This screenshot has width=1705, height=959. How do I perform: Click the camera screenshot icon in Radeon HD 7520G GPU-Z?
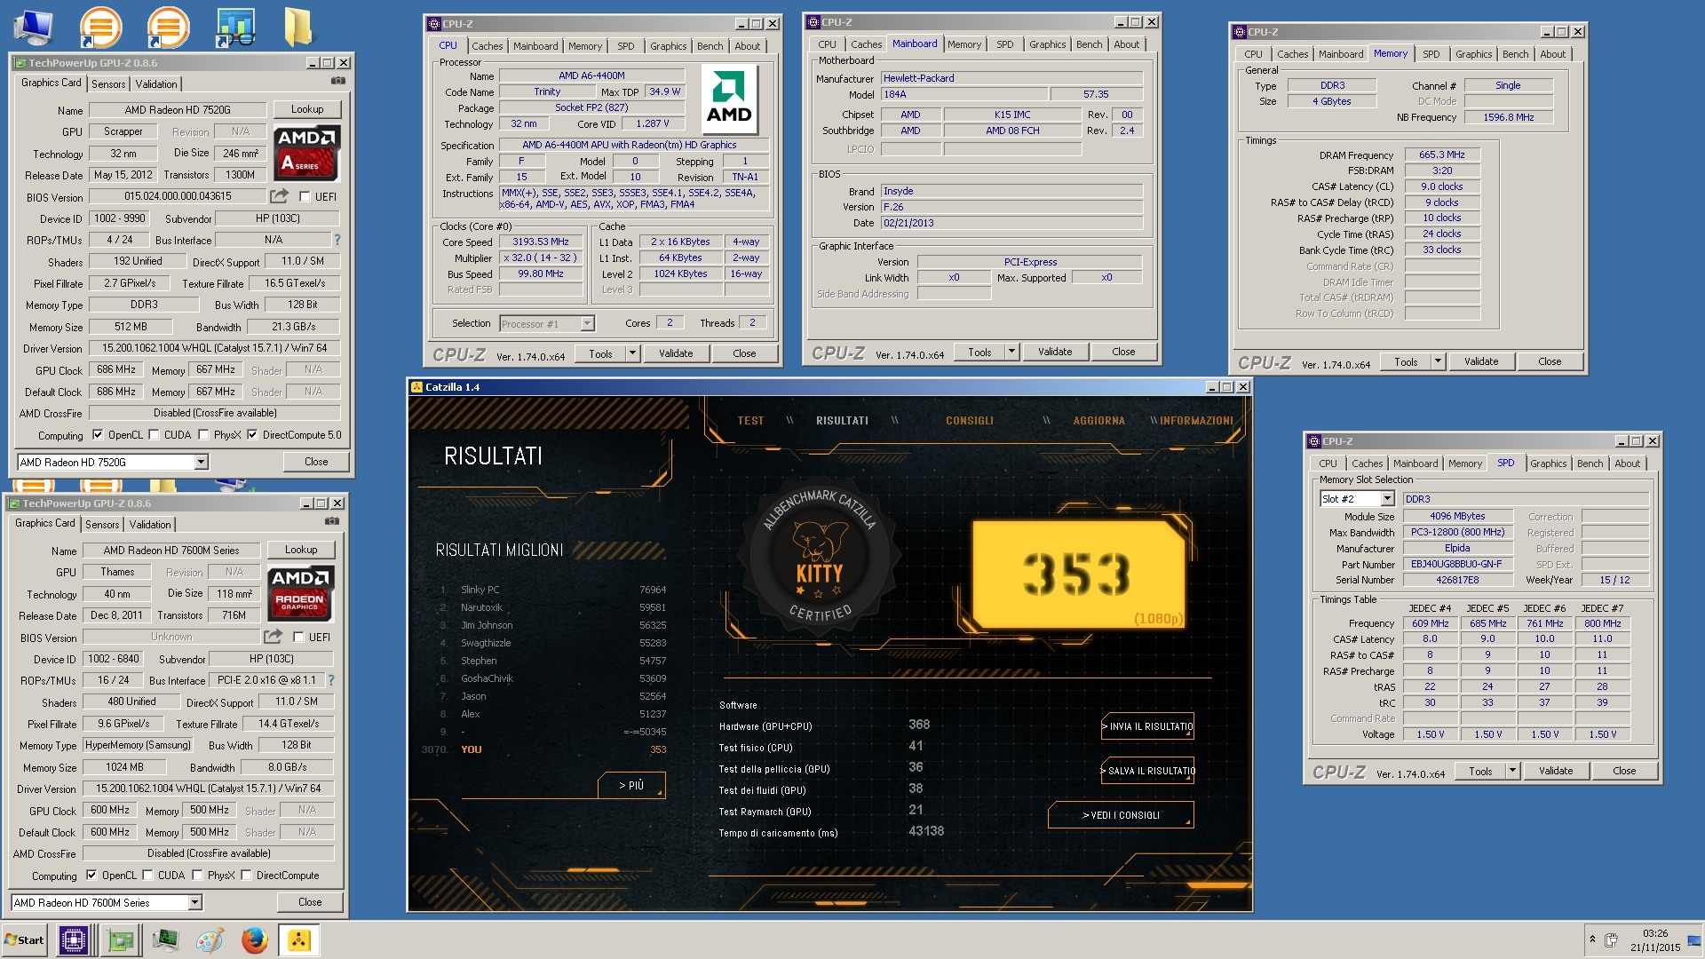pos(338,81)
